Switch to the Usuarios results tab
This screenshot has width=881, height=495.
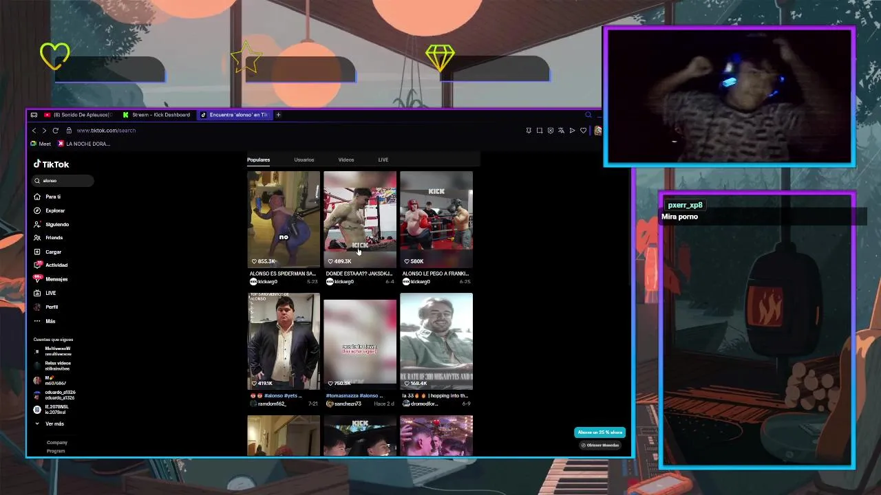tap(304, 159)
